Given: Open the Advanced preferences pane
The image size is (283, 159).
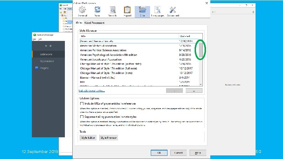Looking at the screenshot, I should [x=173, y=12].
